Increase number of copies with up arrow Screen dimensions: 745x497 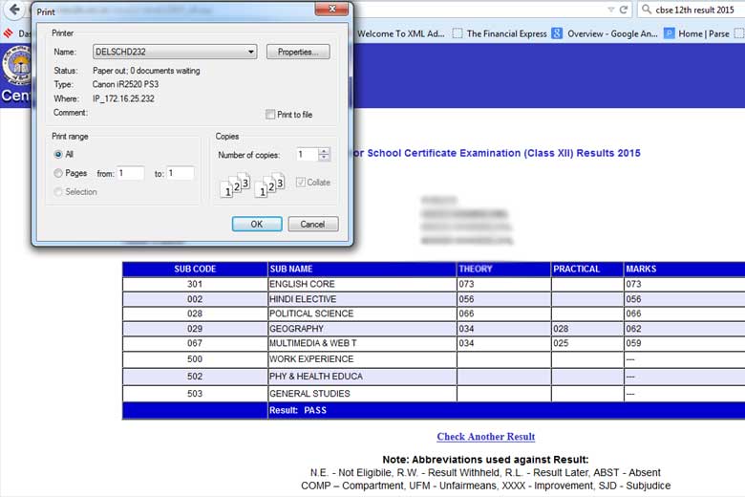[x=324, y=150]
